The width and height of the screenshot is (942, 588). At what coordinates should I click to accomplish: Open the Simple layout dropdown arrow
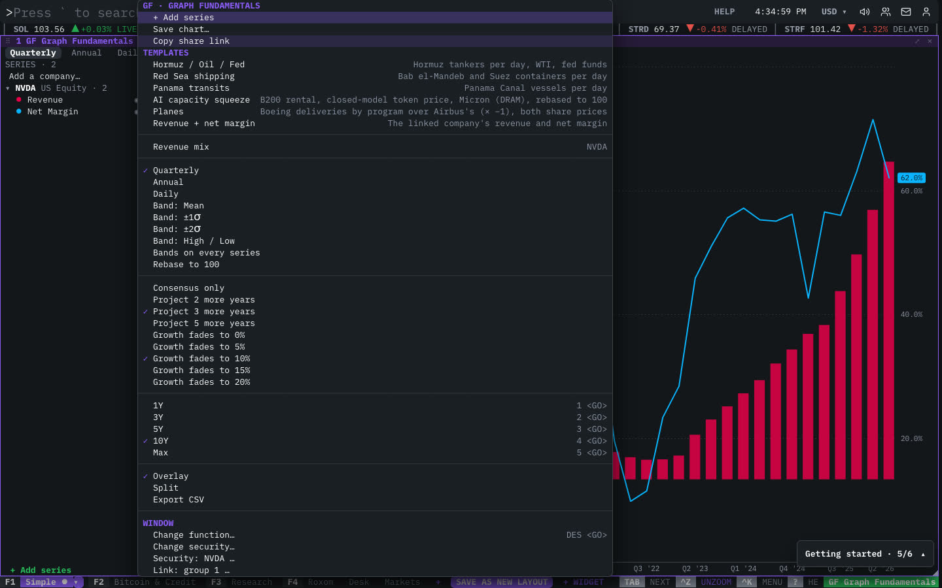coord(76,582)
